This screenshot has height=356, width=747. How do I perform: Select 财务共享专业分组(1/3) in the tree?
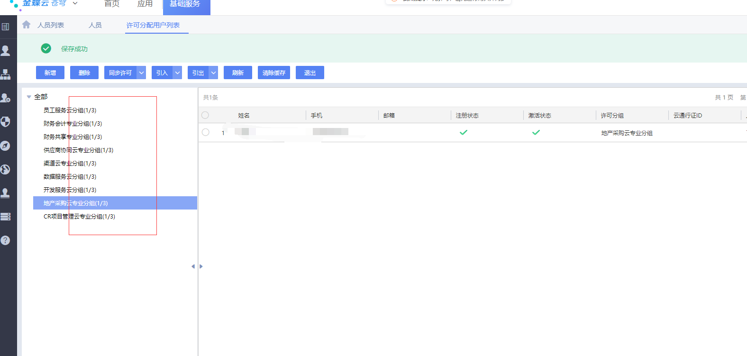point(73,137)
